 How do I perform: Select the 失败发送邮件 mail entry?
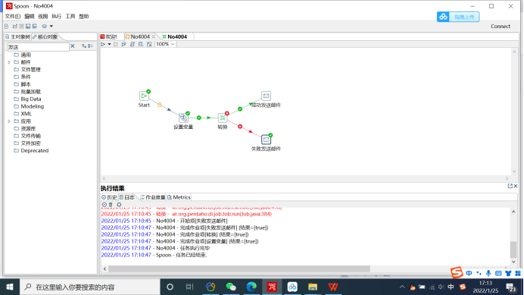(266, 140)
